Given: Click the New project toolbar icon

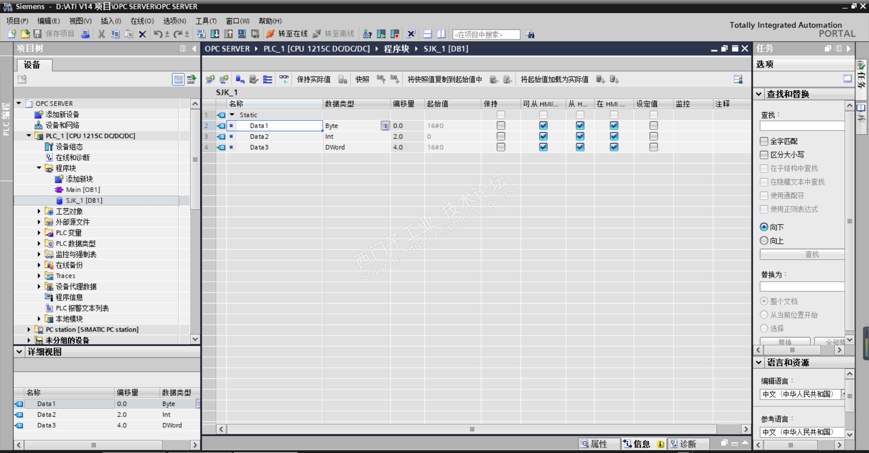Looking at the screenshot, I should coord(12,34).
